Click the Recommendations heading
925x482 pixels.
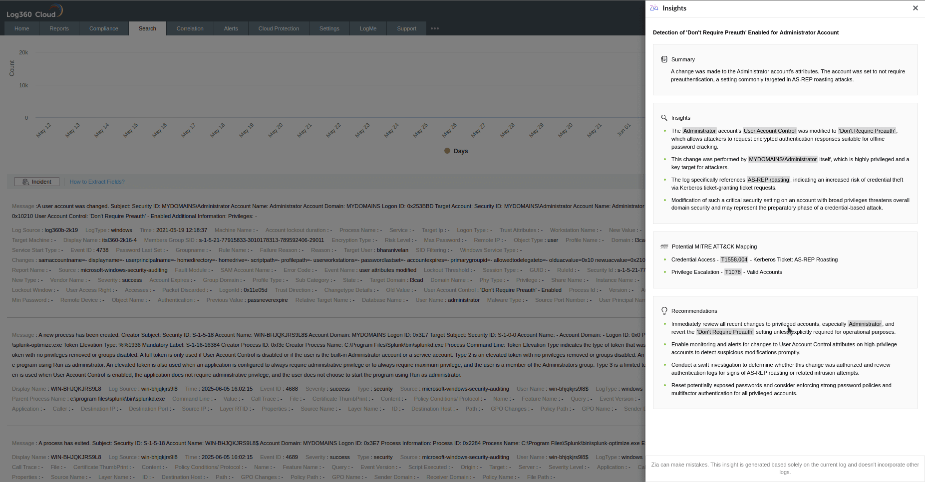(x=694, y=311)
